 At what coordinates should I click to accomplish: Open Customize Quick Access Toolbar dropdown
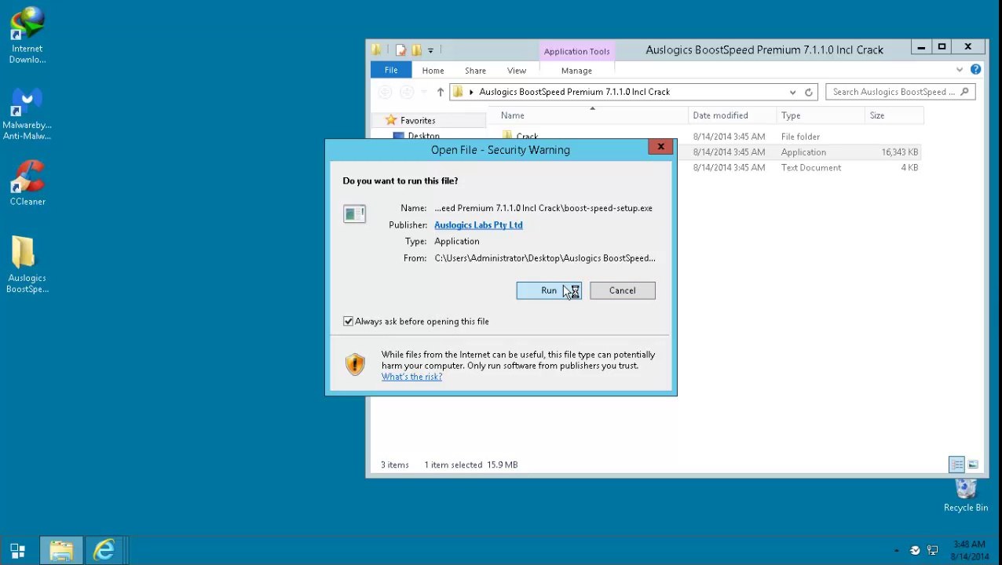(x=430, y=50)
